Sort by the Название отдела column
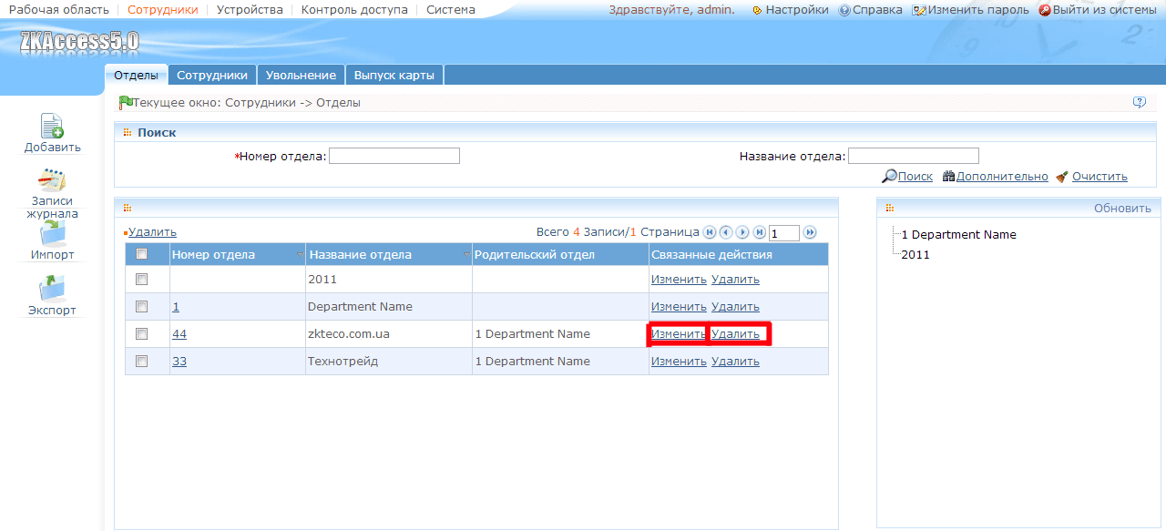 click(389, 254)
